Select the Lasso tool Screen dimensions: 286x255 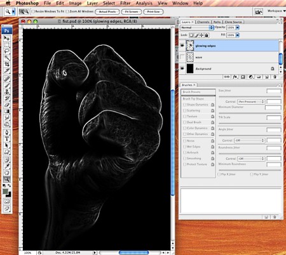pos(7,51)
